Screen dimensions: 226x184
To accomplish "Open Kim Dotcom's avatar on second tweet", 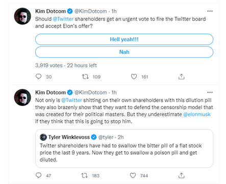I will click(22, 97).
